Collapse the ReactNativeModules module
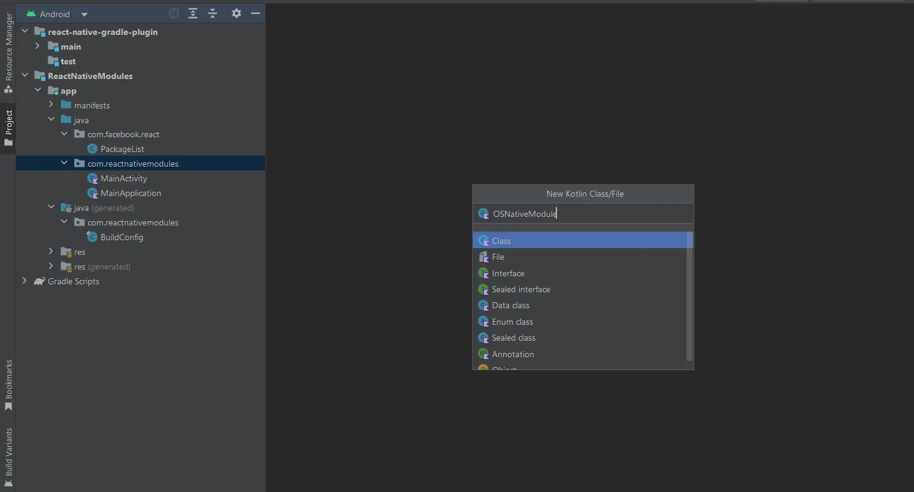914x492 pixels. (25, 75)
